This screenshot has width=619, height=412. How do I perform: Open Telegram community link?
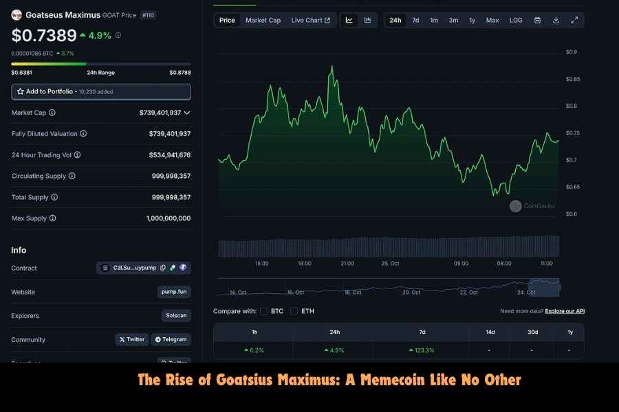171,339
